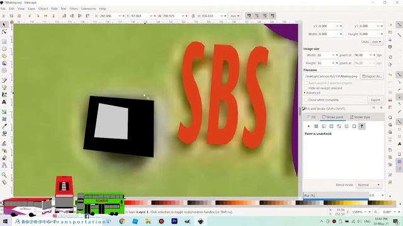Select the Gradient tool
Image resolution: width=403 pixels, height=226 pixels.
click(4, 112)
